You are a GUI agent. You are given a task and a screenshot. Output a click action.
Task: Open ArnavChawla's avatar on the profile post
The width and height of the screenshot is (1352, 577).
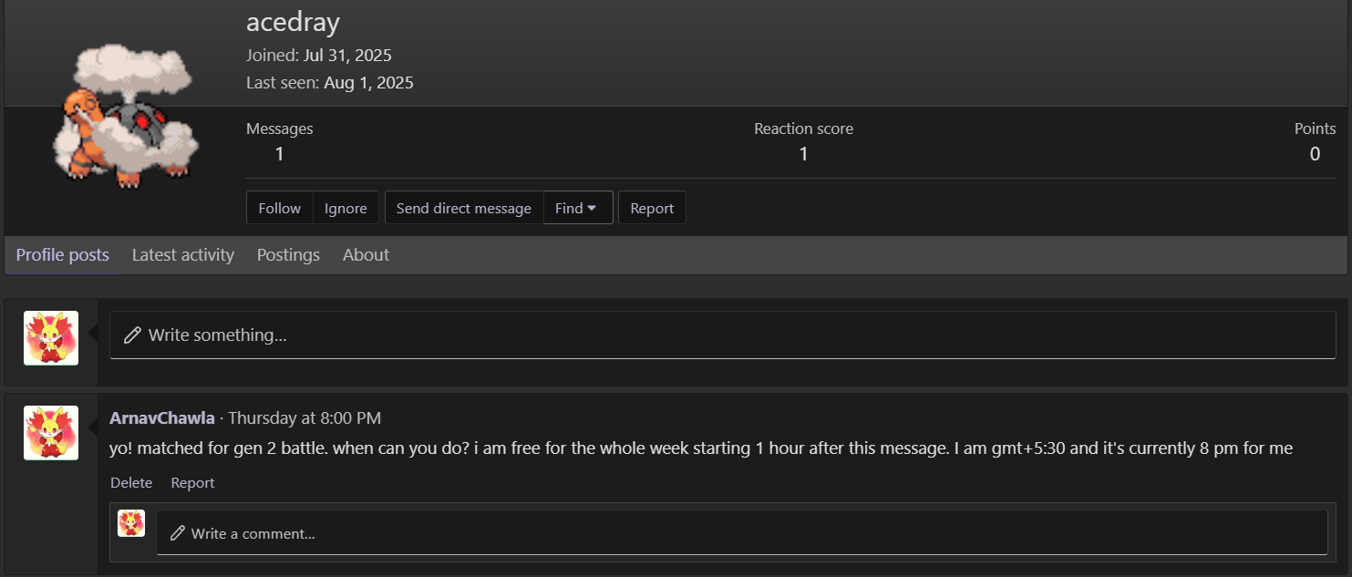coord(51,433)
